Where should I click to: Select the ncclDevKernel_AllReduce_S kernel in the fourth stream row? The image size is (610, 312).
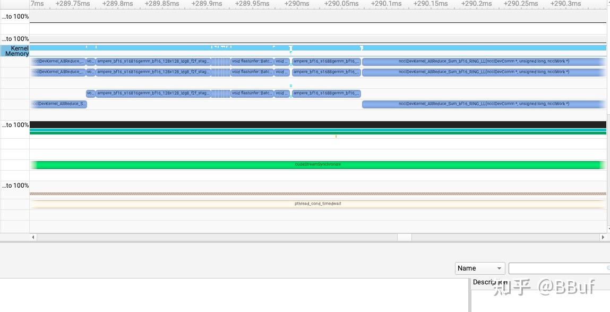(58, 104)
